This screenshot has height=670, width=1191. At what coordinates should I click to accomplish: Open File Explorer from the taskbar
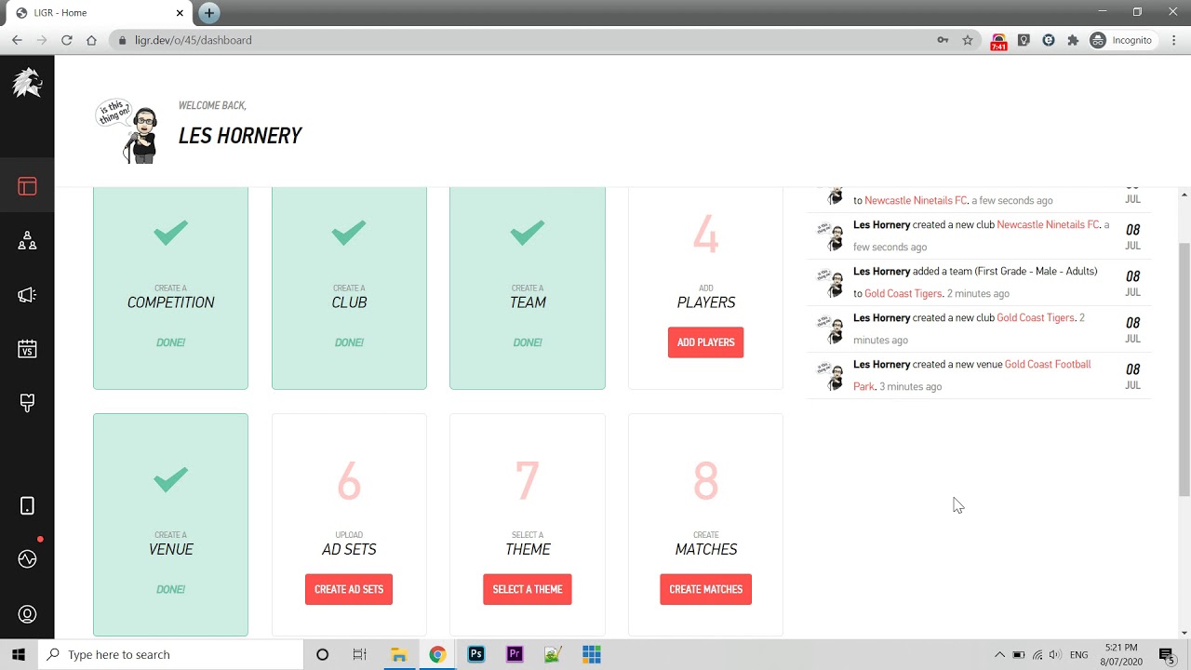click(398, 654)
